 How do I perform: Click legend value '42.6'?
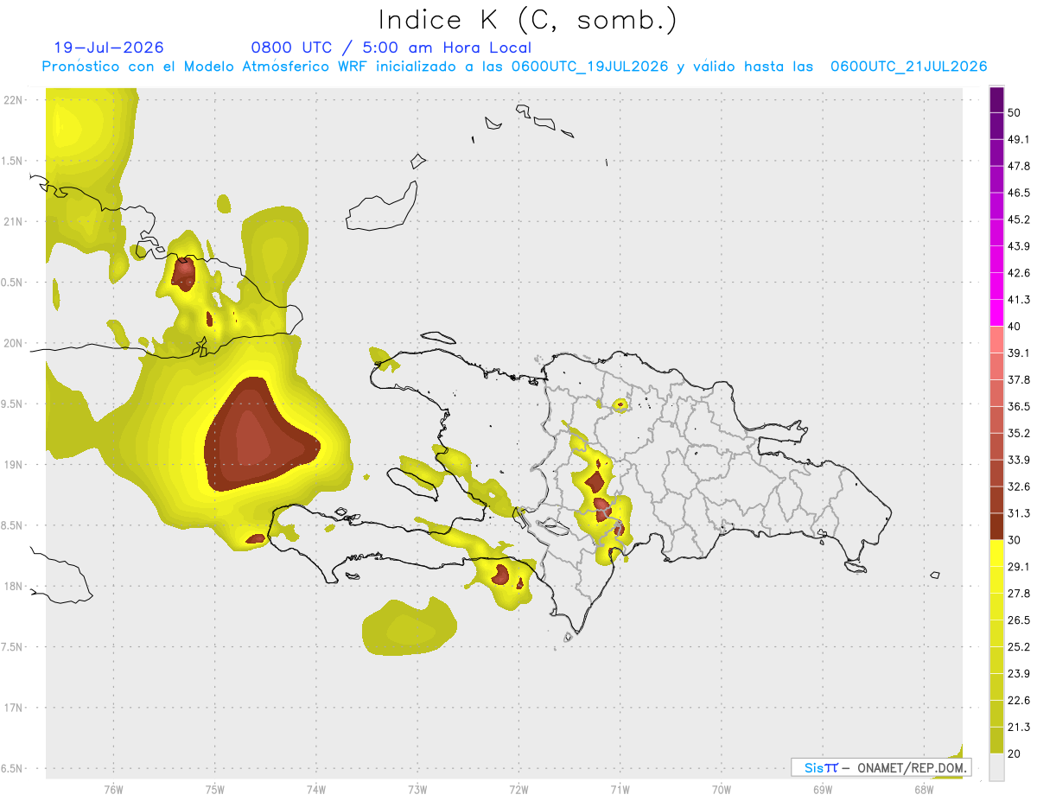click(1019, 273)
